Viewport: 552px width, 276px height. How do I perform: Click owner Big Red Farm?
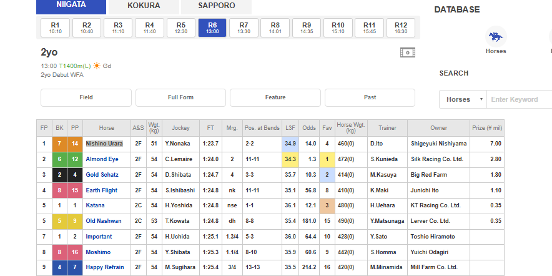(429, 175)
